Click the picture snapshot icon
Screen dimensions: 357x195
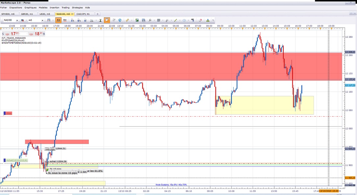pos(137,20)
